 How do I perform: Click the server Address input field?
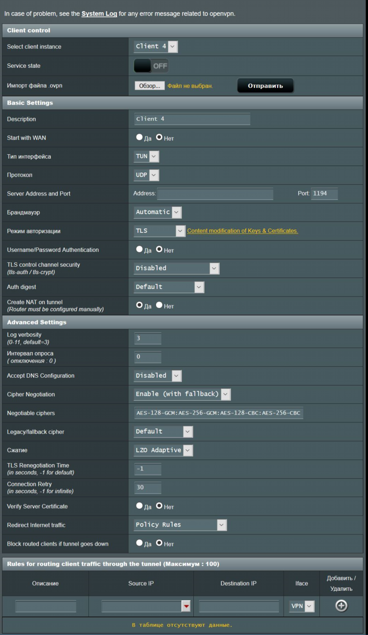click(215, 193)
